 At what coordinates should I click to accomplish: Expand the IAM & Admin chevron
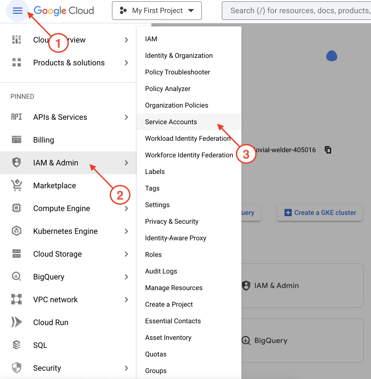tap(126, 163)
